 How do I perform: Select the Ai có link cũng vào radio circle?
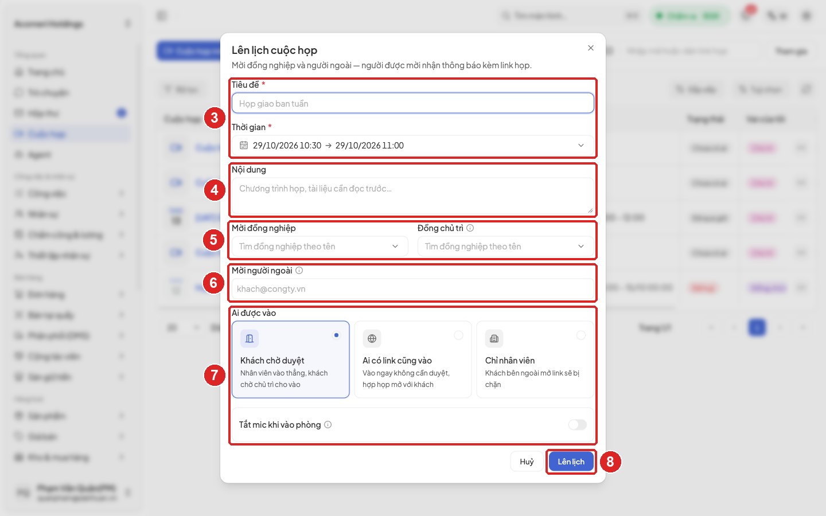coord(459,335)
